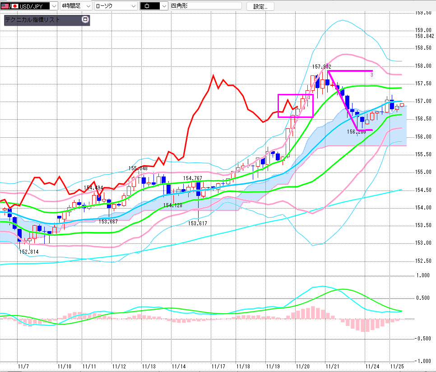Click the 155.048 price label

point(138,168)
